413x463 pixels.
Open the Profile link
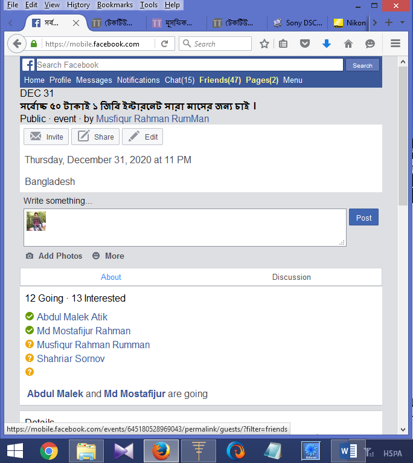[x=60, y=80]
